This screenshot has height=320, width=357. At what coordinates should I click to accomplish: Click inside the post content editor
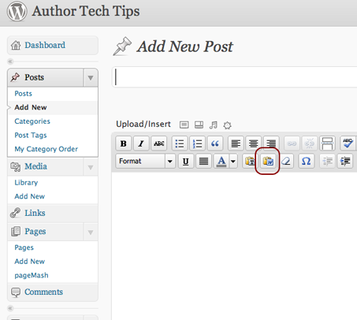click(x=234, y=246)
